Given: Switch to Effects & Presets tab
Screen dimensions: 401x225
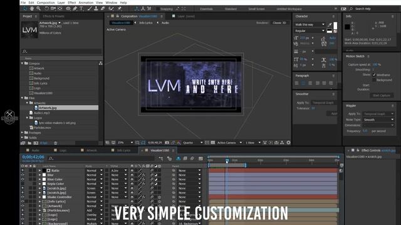Looking at the screenshot, I should [53, 16].
